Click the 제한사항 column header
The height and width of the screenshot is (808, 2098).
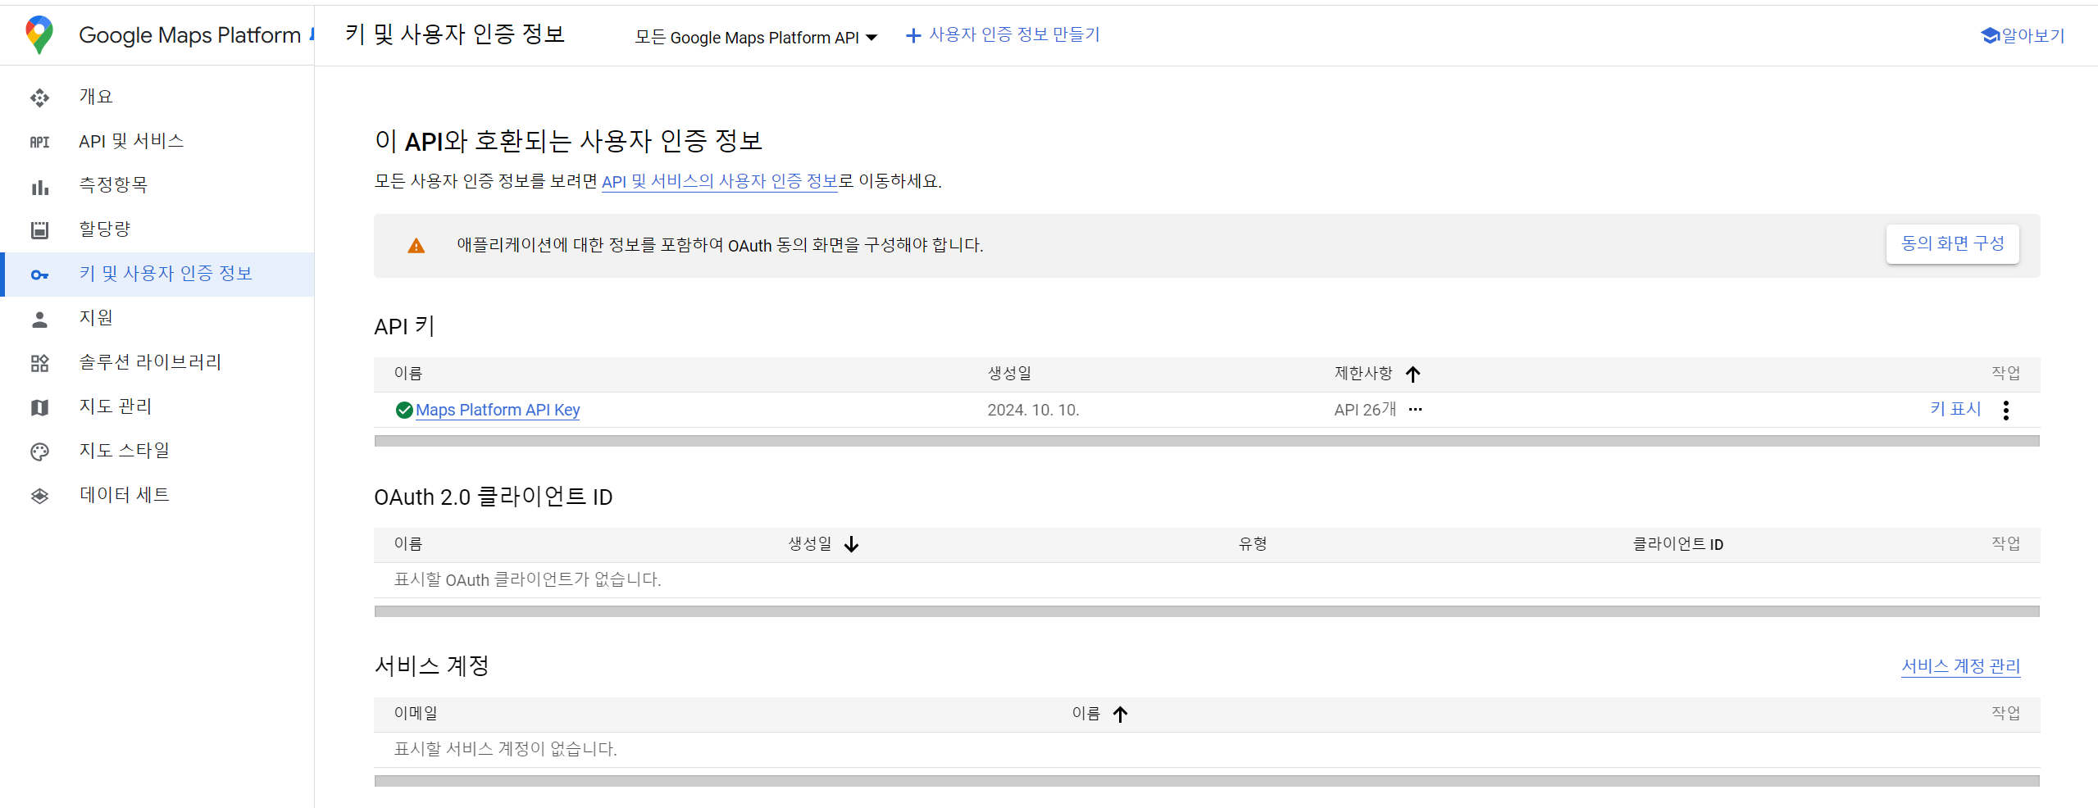coord(1363,374)
